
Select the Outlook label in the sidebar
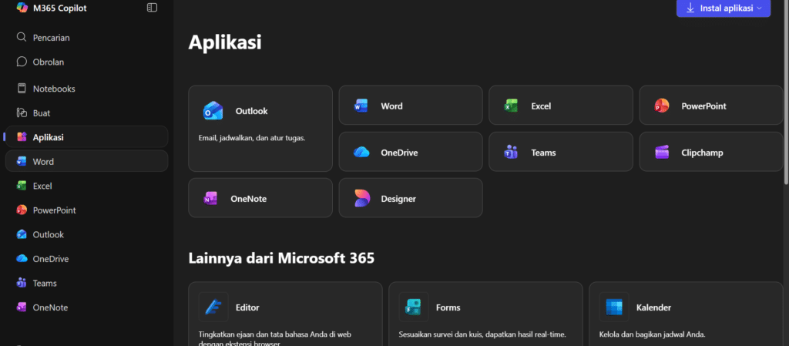click(x=49, y=235)
